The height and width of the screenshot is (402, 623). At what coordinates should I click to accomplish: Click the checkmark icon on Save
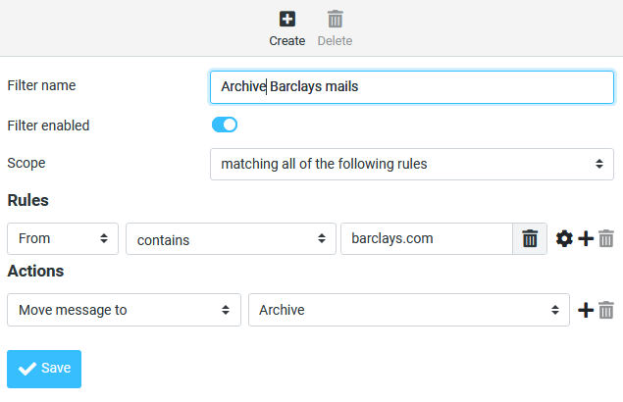pos(27,369)
